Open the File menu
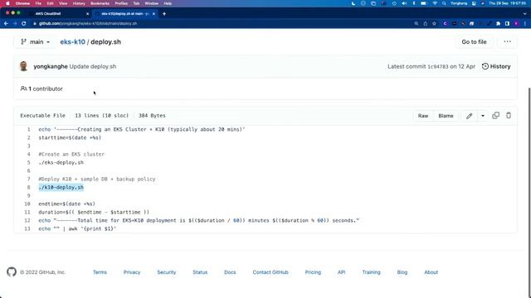The image size is (531, 298). tap(38, 3)
